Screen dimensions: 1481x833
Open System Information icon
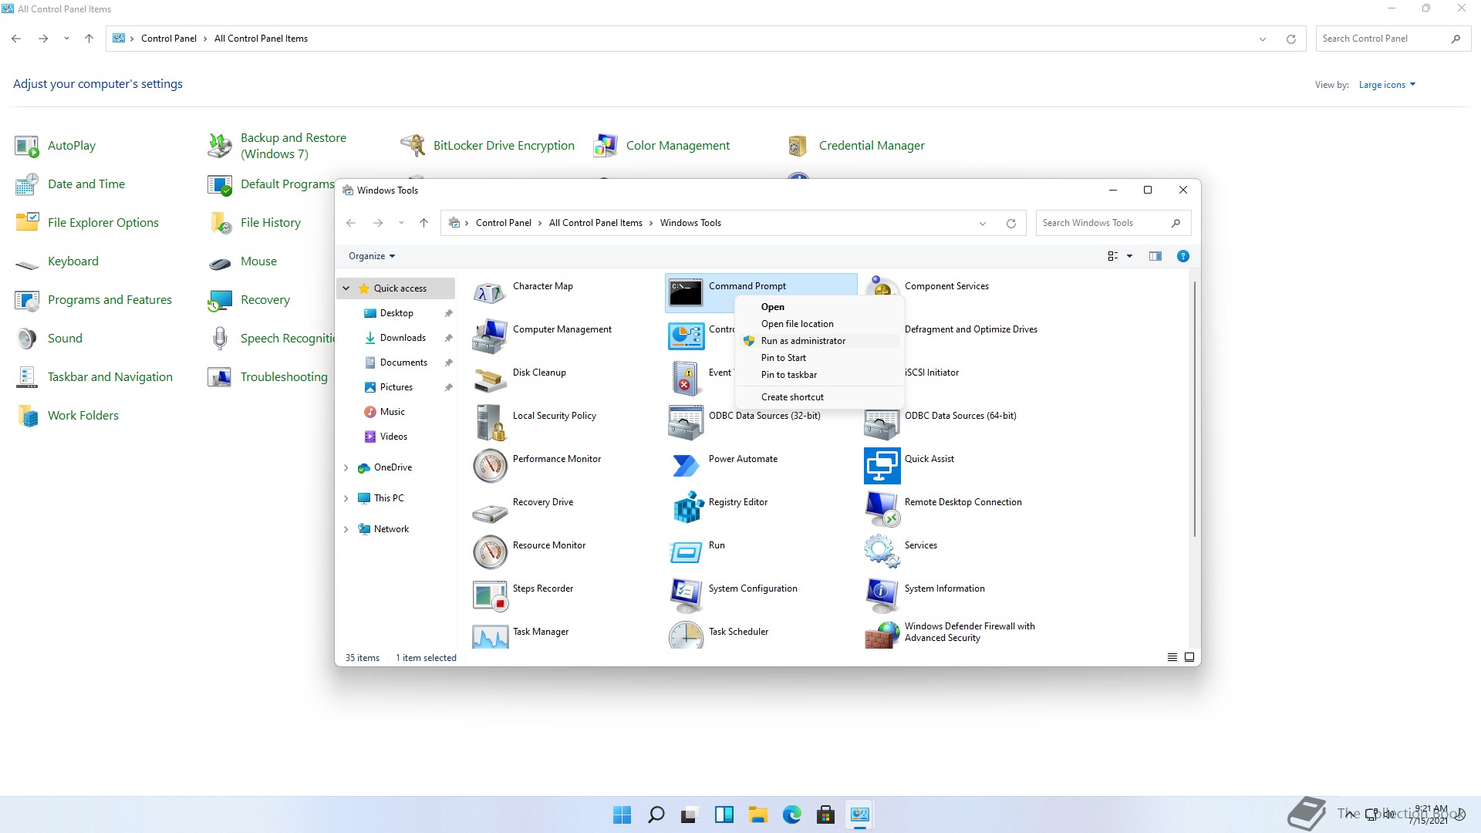coord(882,595)
